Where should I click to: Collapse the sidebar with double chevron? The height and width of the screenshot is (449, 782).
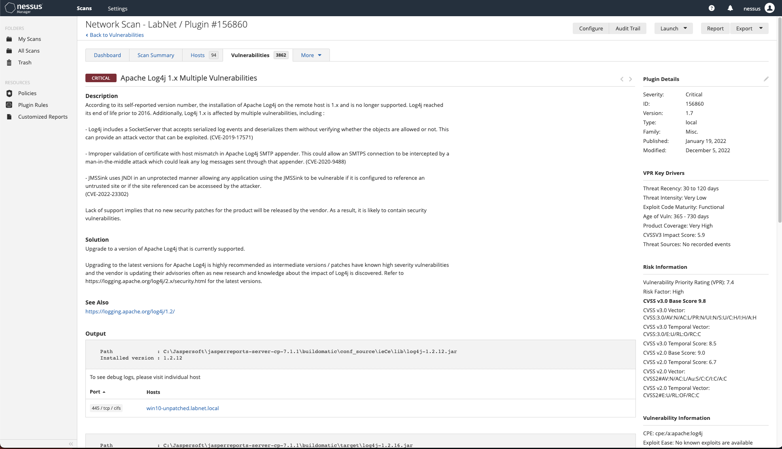[71, 444]
